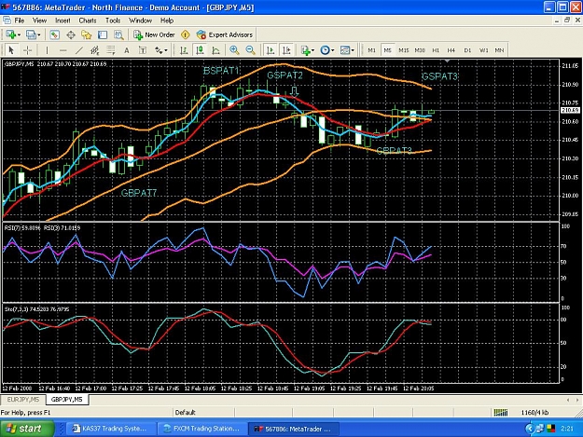Switch to KAS37 Trading System taskbar window
583x437 pixels.
coord(110,429)
